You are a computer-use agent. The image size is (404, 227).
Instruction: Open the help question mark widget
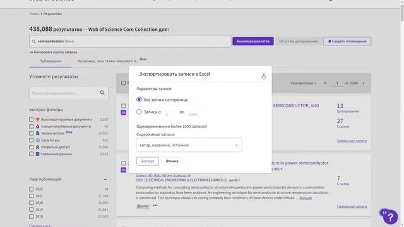[390, 217]
